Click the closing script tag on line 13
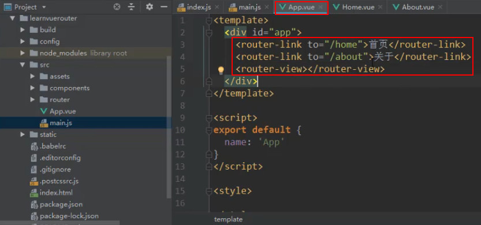Image resolution: width=481 pixels, height=225 pixels. tap(238, 167)
